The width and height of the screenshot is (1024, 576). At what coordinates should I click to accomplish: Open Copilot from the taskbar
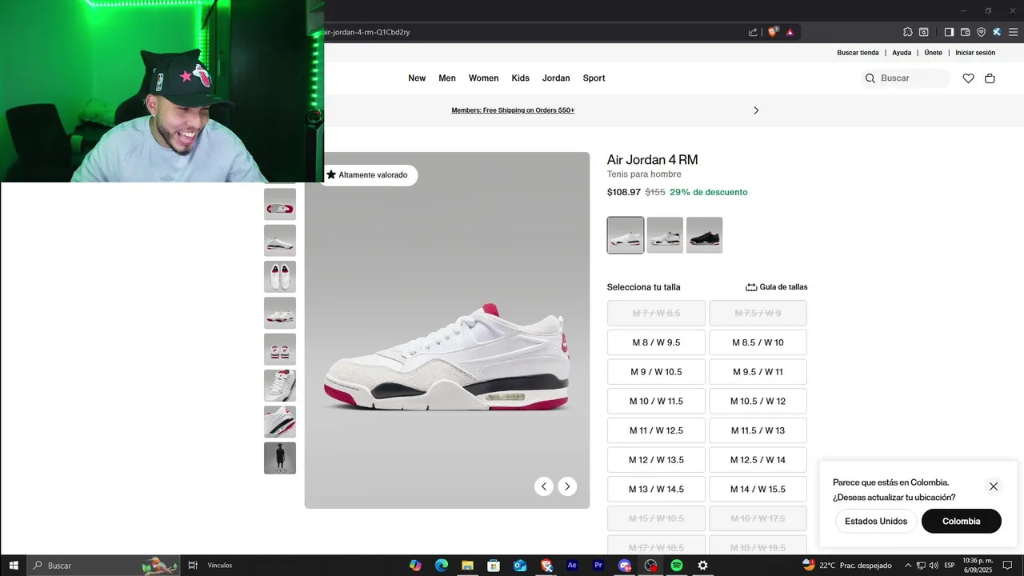point(415,566)
